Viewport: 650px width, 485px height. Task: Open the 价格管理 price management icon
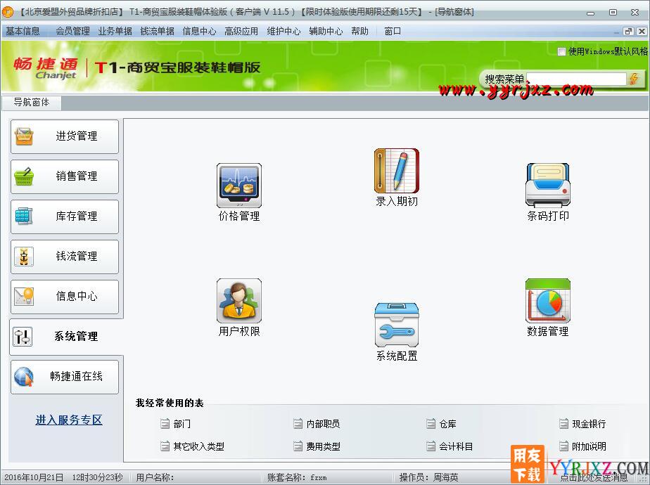pos(238,193)
